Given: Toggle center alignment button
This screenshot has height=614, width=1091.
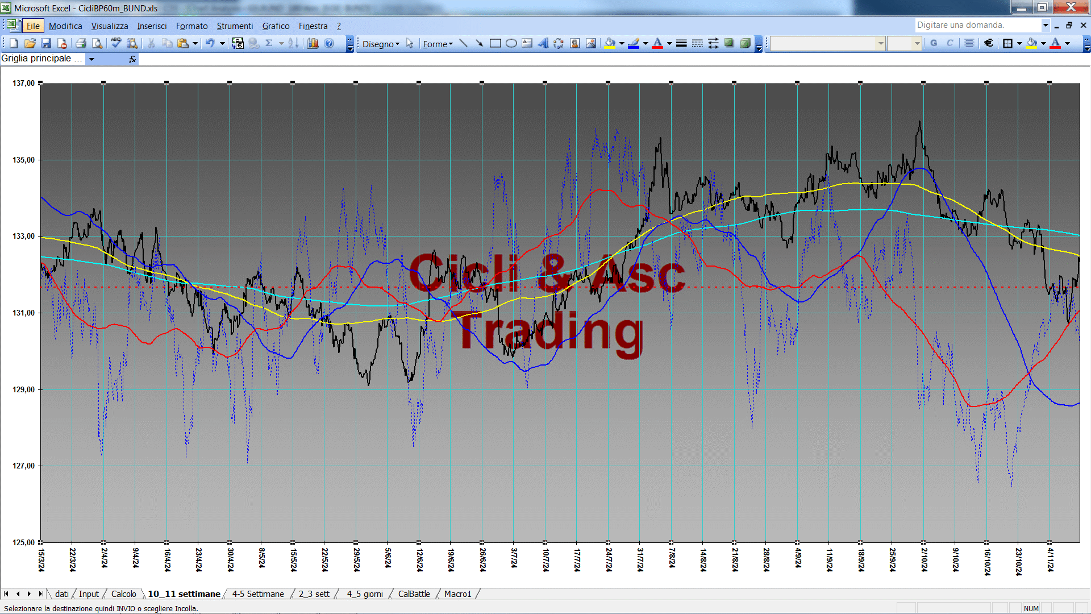Looking at the screenshot, I should click(x=969, y=43).
